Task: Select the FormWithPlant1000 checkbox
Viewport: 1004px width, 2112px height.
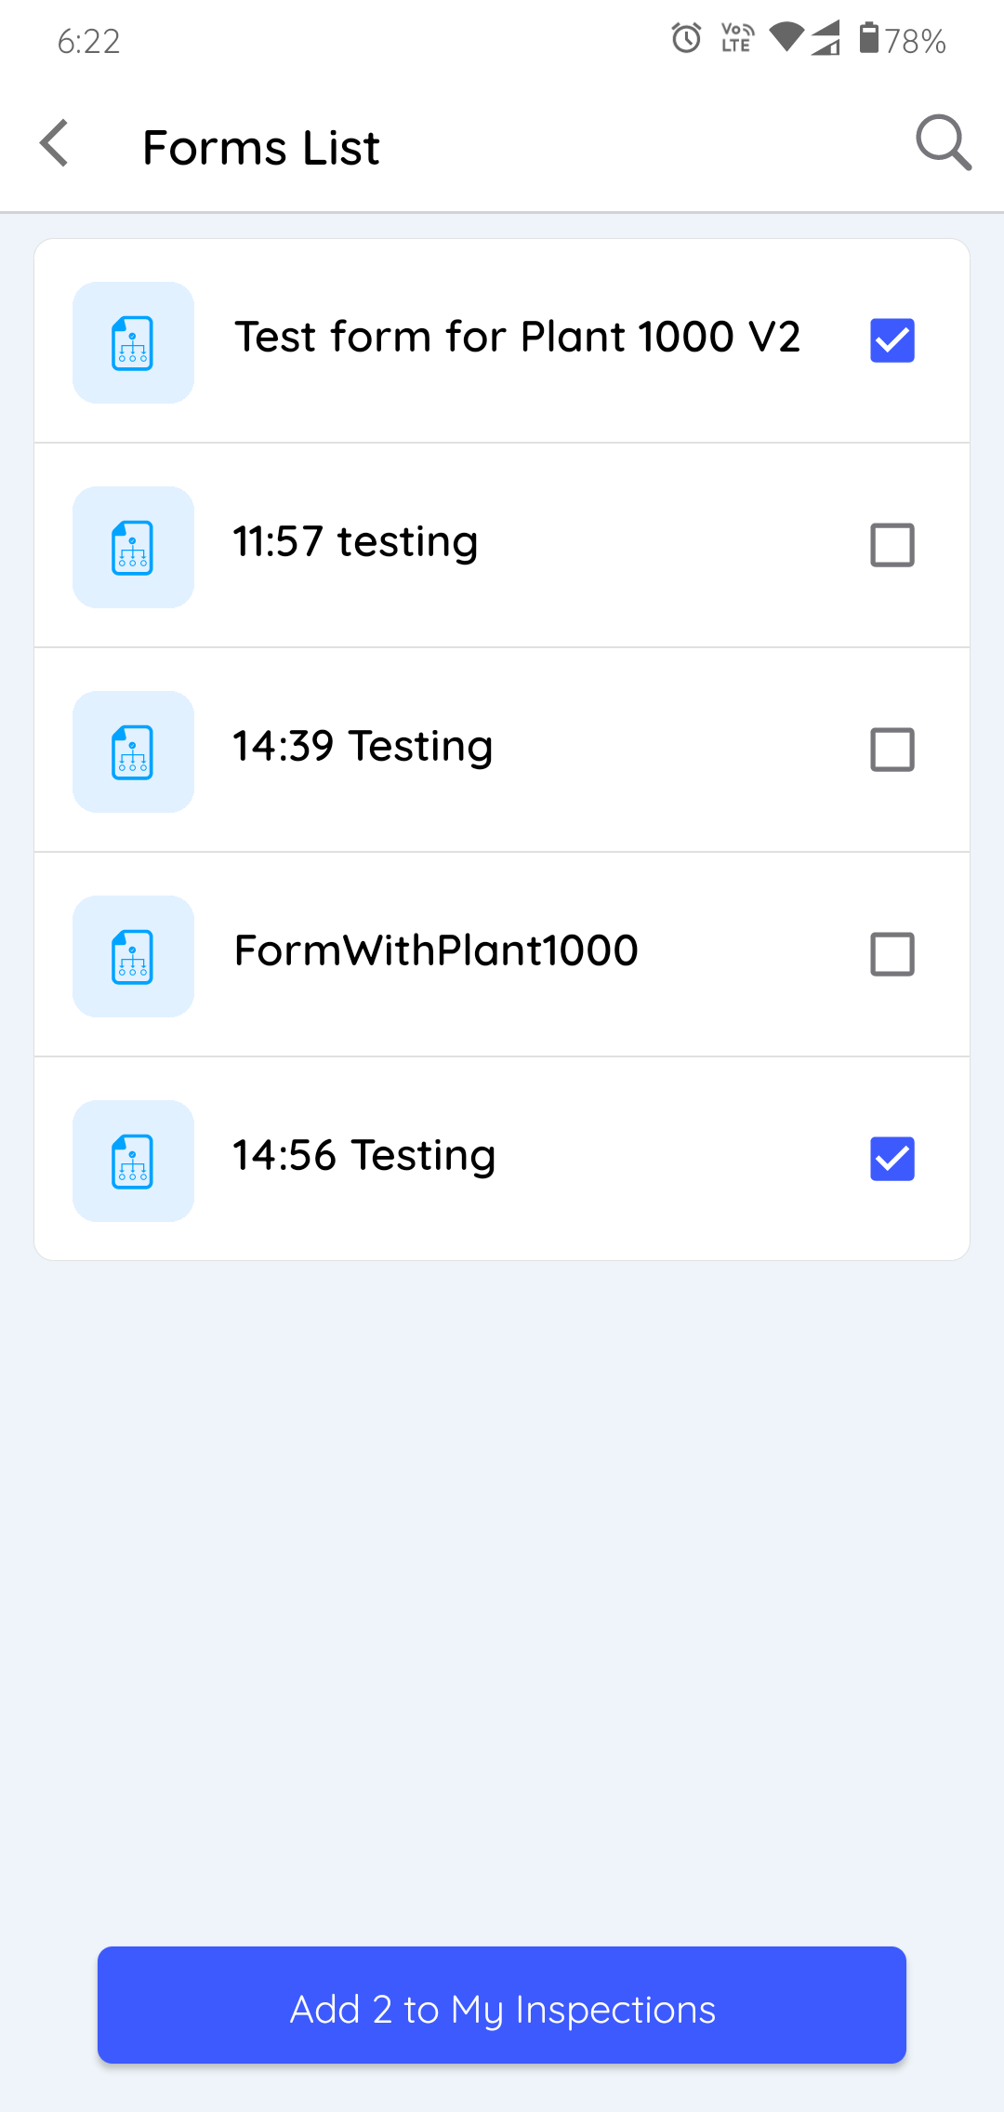Action: (892, 954)
